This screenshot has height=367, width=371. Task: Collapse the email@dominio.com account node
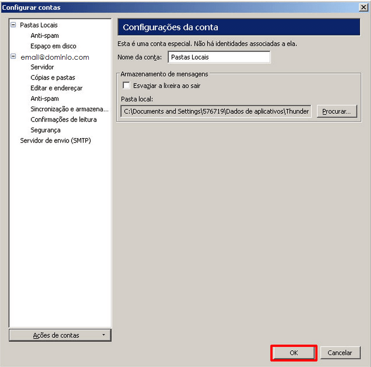pyautogui.click(x=13, y=57)
